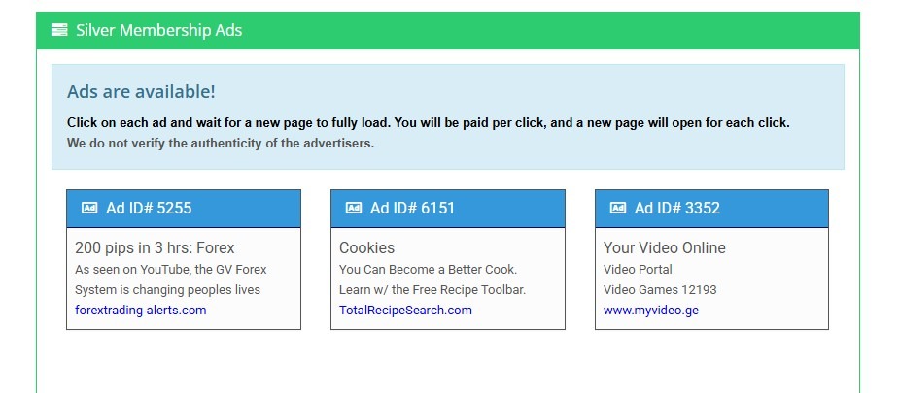Click the Ad ID# 3352 header bar

point(711,209)
